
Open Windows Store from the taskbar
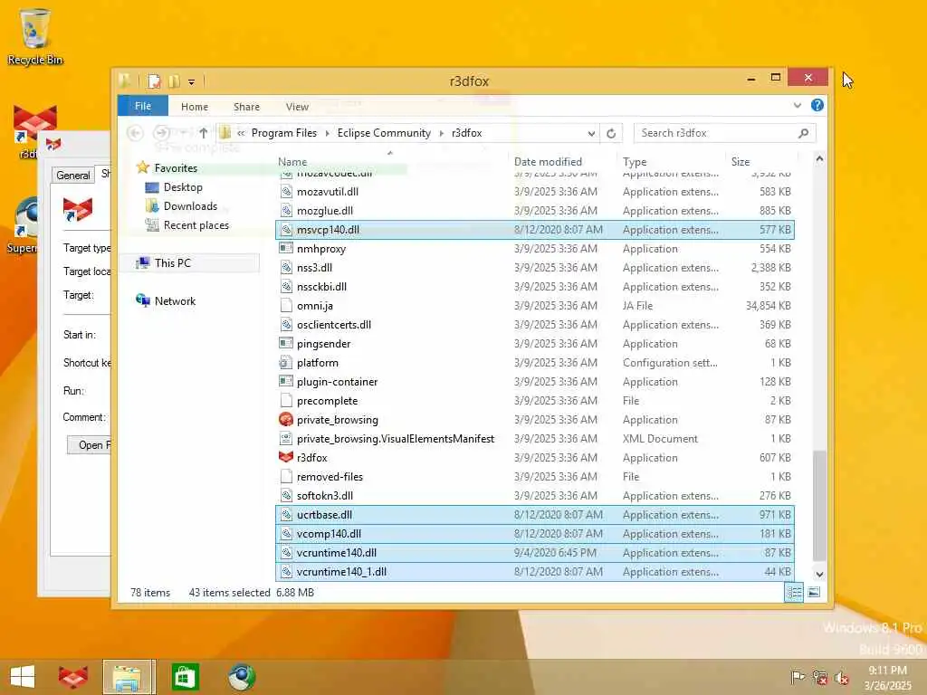(185, 677)
